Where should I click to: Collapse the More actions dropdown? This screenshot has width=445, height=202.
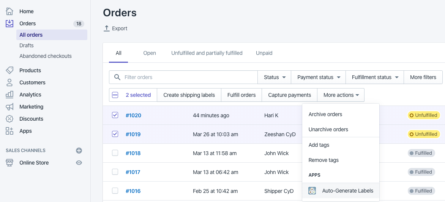click(341, 95)
